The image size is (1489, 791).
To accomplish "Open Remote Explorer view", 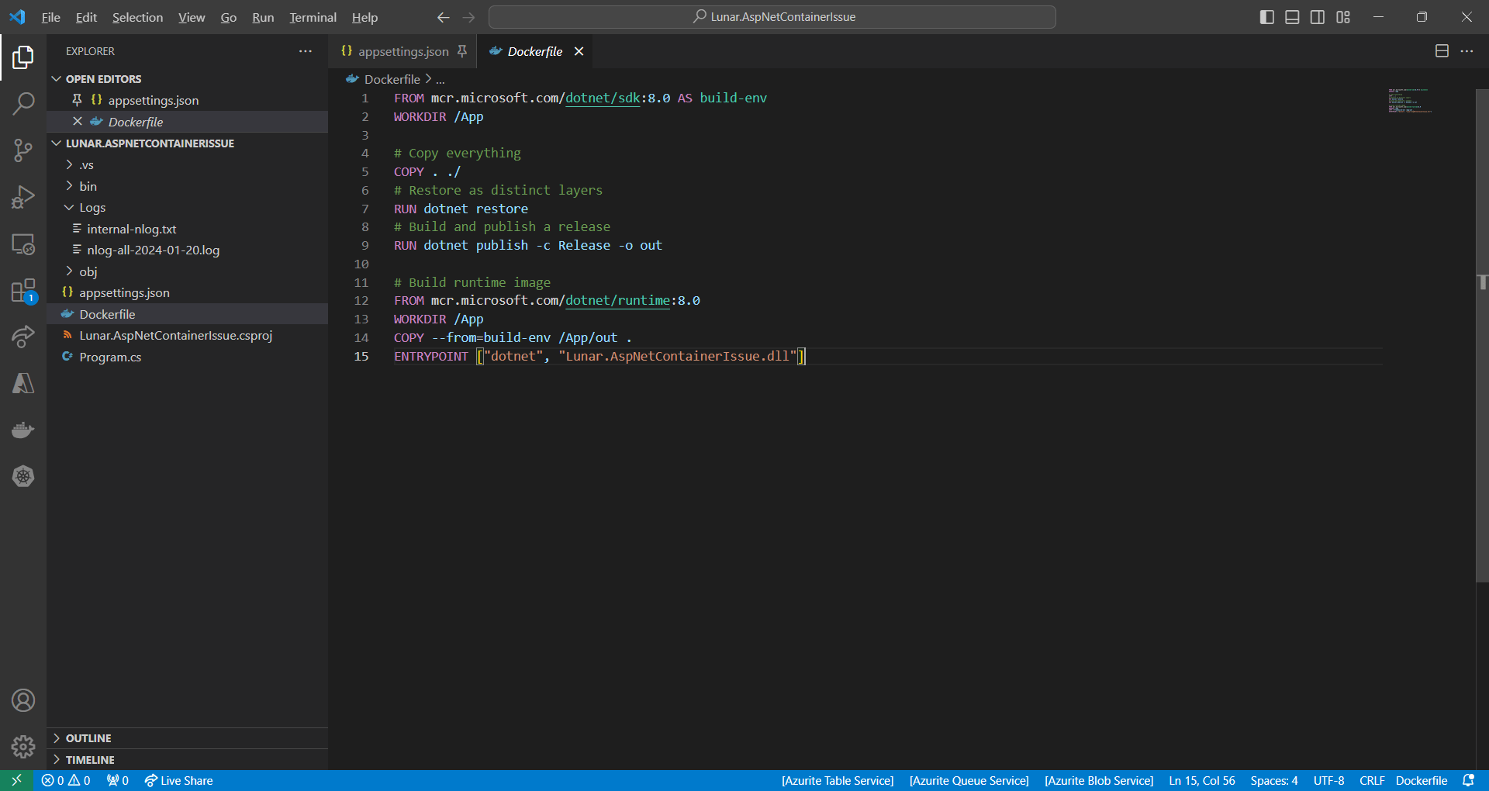I will click(23, 244).
